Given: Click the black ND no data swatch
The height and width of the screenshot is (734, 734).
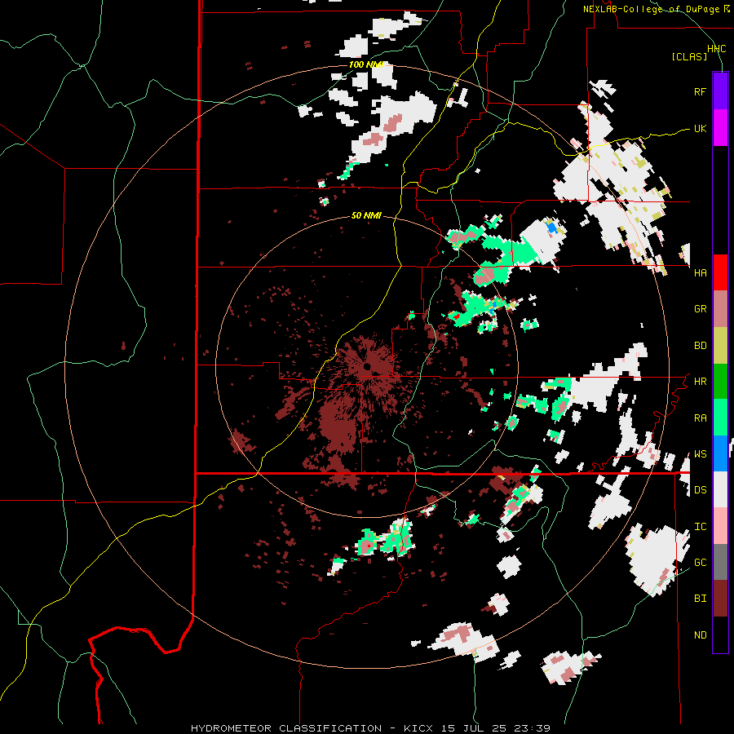Looking at the screenshot, I should point(720,635).
